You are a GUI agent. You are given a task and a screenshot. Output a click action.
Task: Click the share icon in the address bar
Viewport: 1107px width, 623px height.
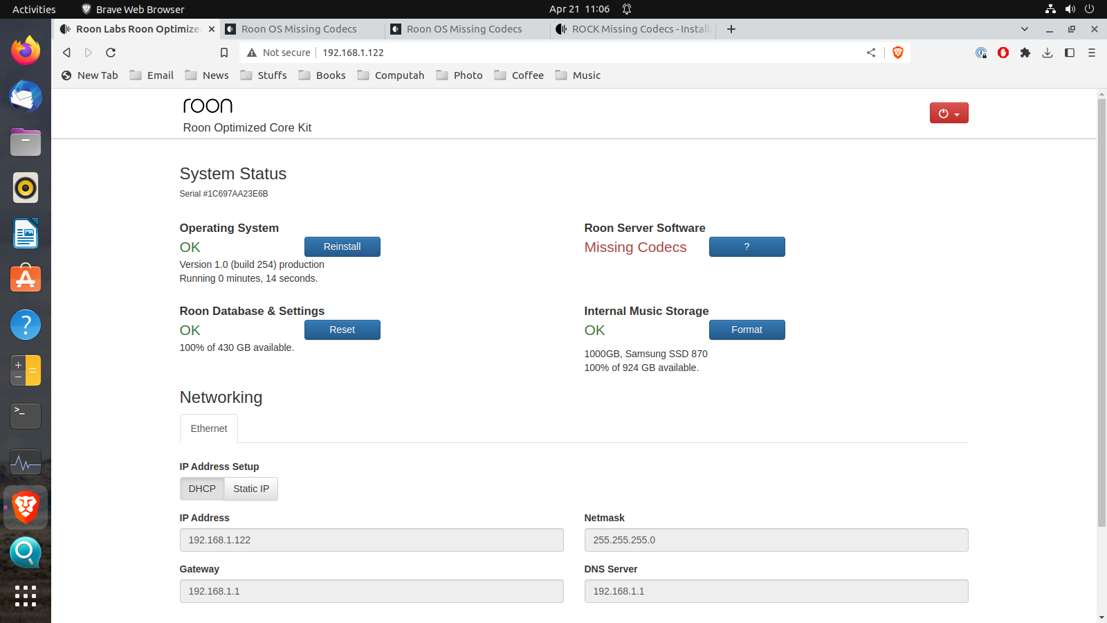871,53
